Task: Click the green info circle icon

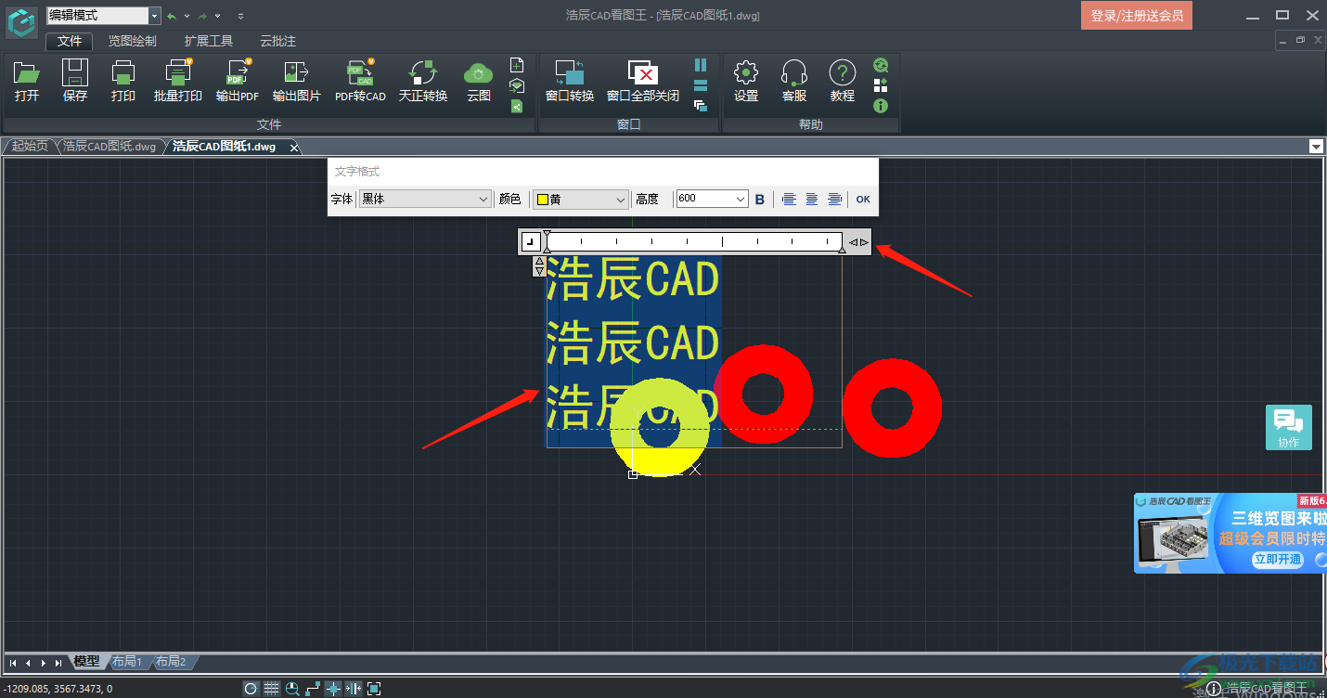Action: (881, 106)
